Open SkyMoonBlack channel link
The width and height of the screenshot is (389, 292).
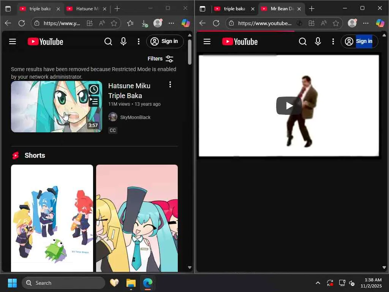(135, 117)
